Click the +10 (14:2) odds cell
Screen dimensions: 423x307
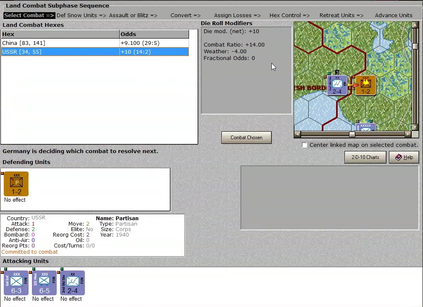(x=154, y=52)
